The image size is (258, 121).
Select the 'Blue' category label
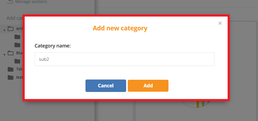click(19, 53)
